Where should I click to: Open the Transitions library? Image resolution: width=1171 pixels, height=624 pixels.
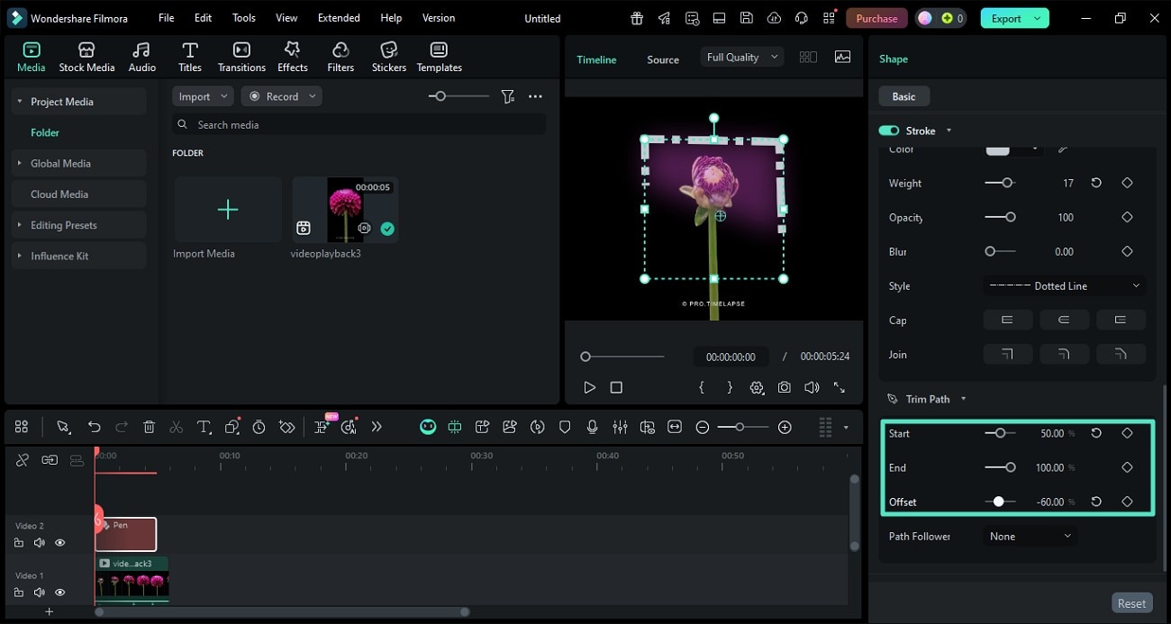coord(241,57)
